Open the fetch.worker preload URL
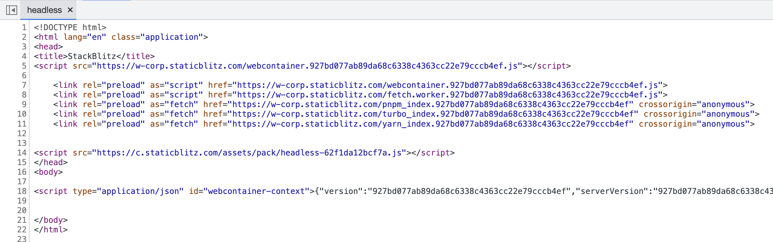Image resolution: width=773 pixels, height=242 pixels. 448,95
